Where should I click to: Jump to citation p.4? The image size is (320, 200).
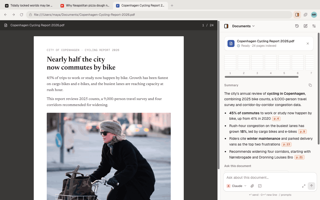coord(276,119)
